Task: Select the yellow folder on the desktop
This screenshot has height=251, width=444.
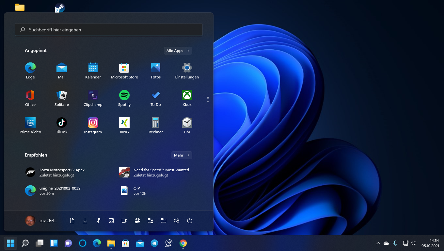Action: pyautogui.click(x=20, y=7)
